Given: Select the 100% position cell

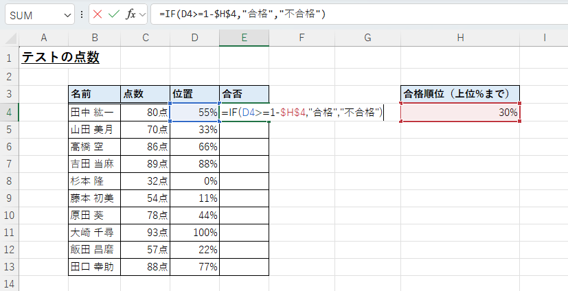Looking at the screenshot, I should click(194, 233).
